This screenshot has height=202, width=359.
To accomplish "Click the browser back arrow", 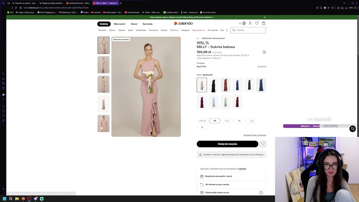I will tap(8, 8).
